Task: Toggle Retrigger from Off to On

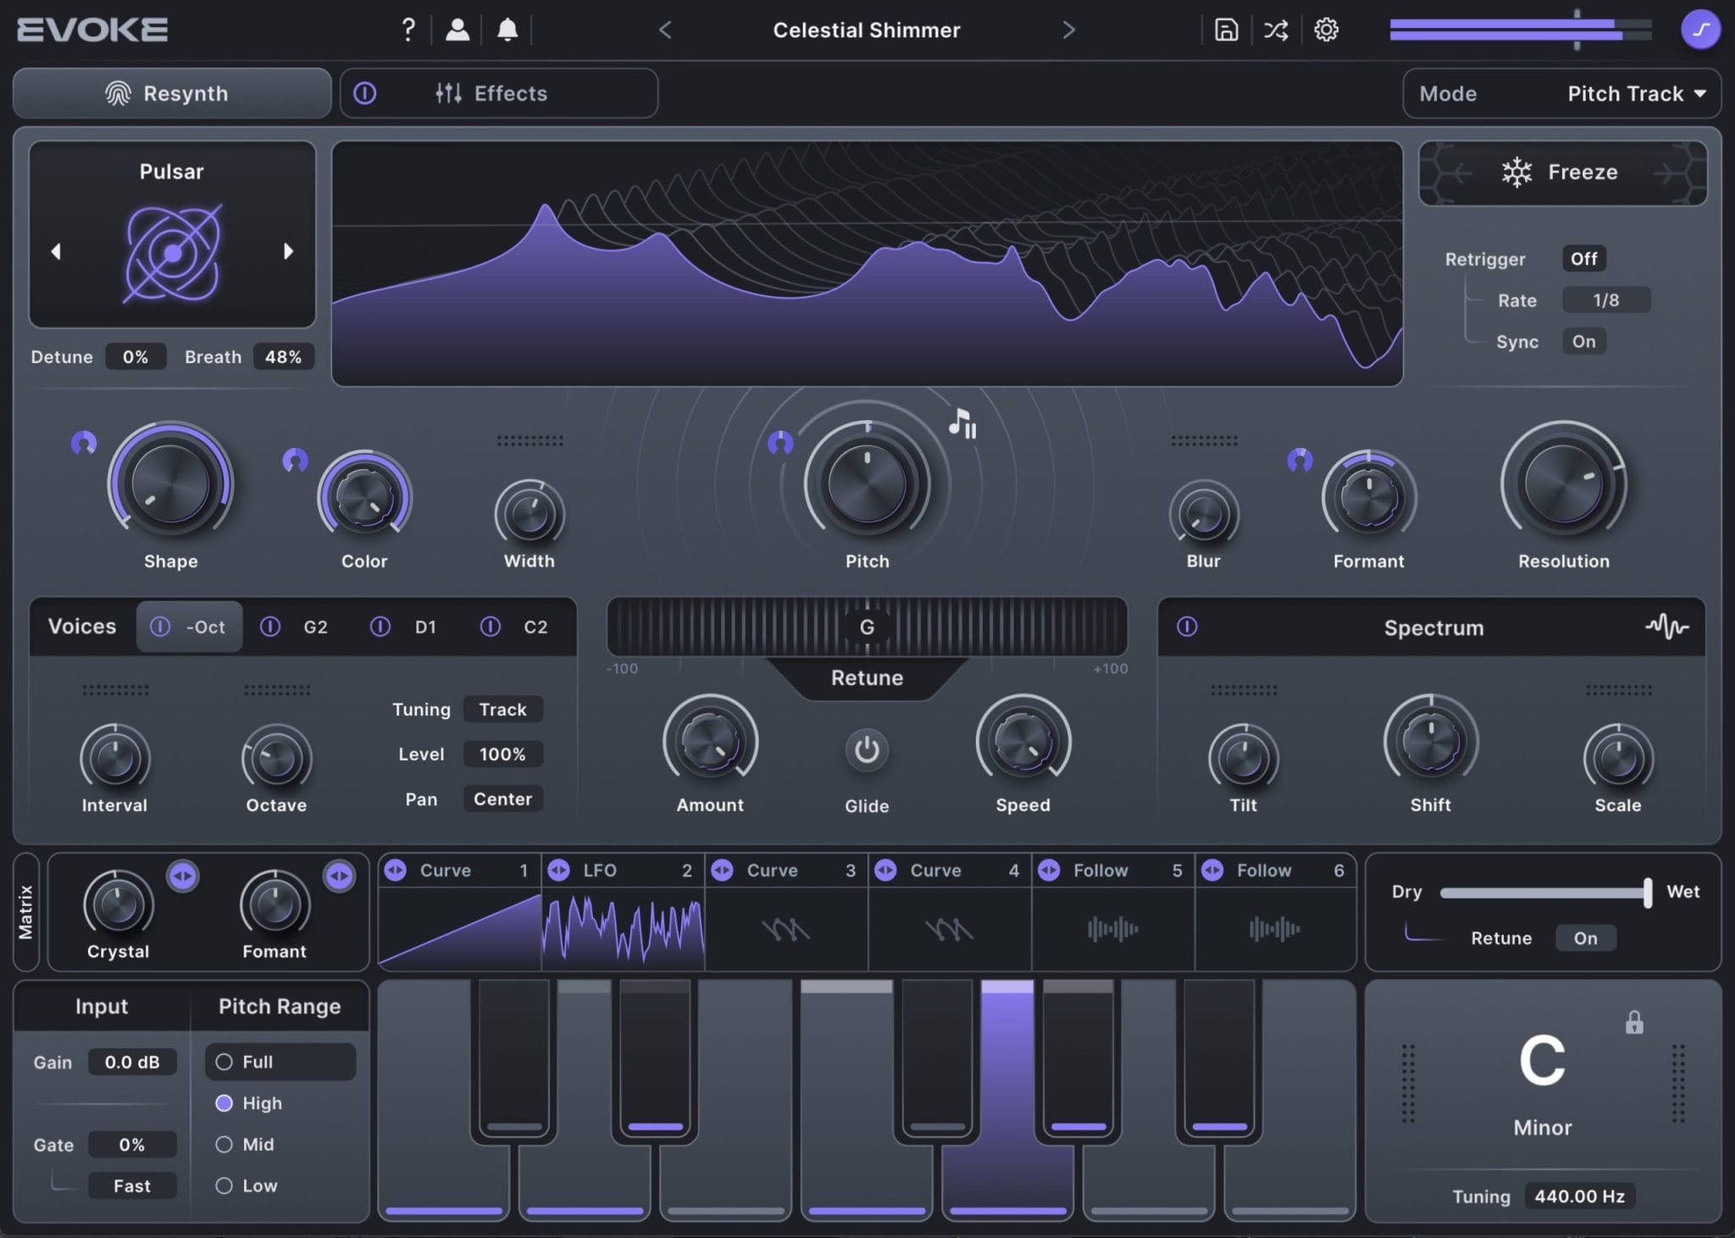Action: point(1583,258)
